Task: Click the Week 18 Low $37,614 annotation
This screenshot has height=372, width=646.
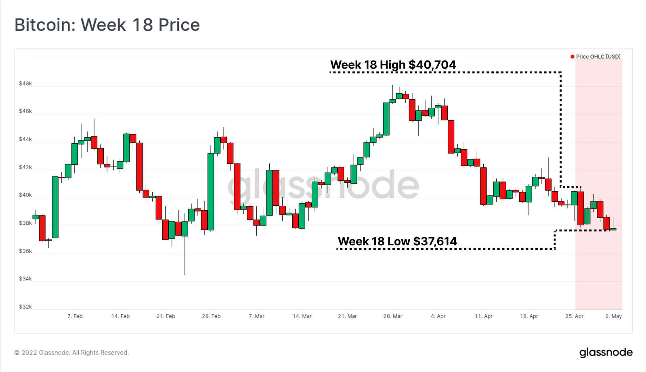Action: tap(397, 241)
